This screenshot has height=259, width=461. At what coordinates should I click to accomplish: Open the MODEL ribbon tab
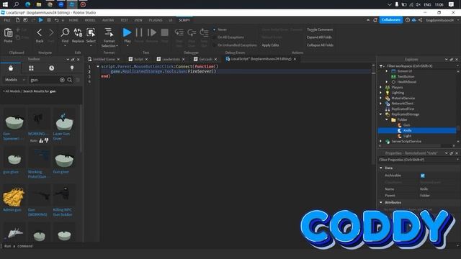click(90, 20)
